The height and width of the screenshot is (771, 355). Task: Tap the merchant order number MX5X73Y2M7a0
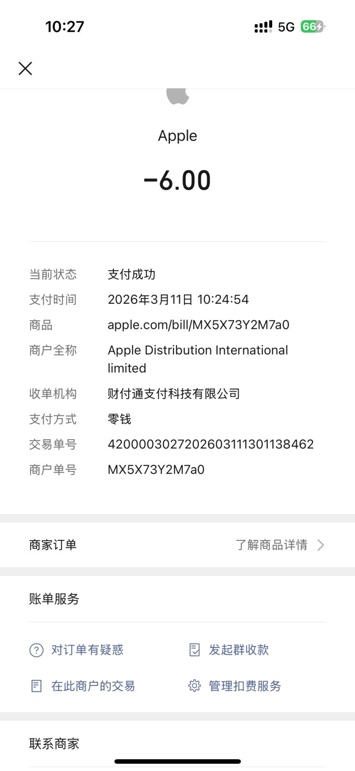(156, 470)
